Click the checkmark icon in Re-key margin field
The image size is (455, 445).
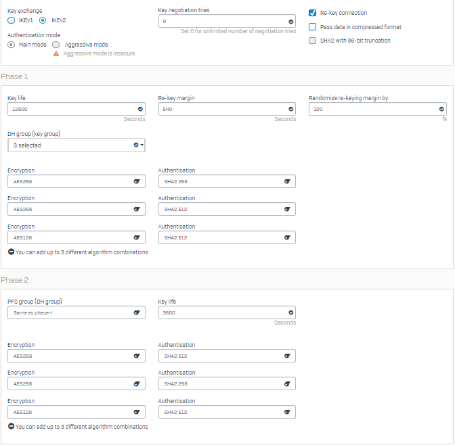click(290, 109)
